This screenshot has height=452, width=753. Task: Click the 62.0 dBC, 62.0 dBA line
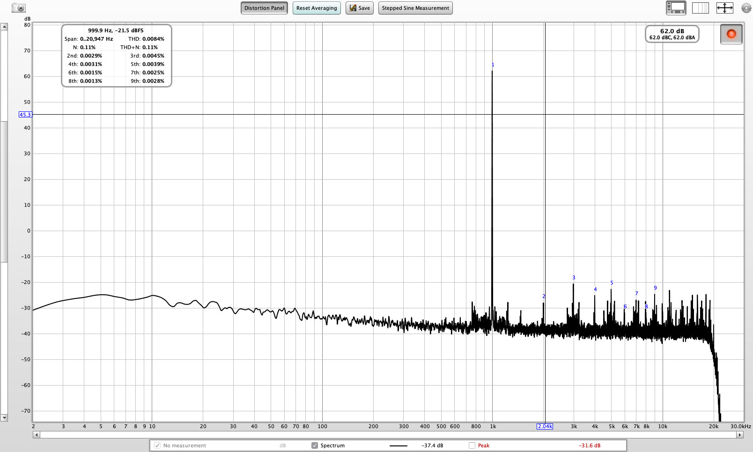[672, 37]
